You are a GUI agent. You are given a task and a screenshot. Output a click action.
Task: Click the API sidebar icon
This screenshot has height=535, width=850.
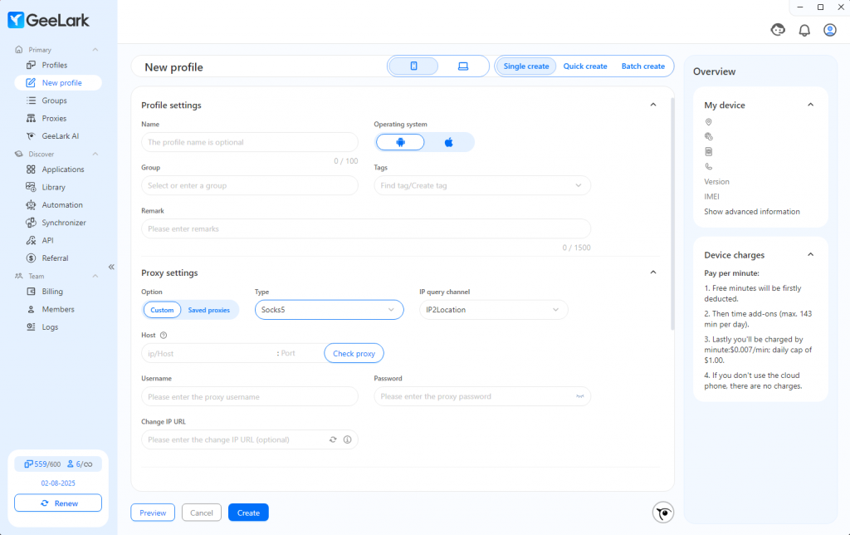31,240
